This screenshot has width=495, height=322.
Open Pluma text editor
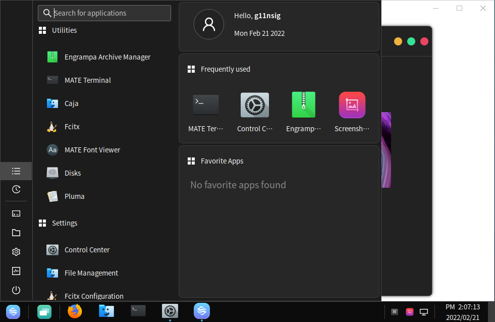73,196
